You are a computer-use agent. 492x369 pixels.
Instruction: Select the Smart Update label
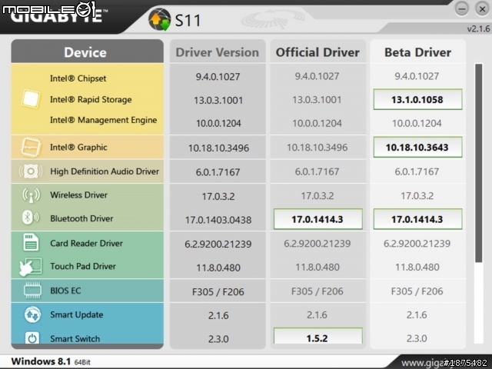pyautogui.click(x=77, y=314)
